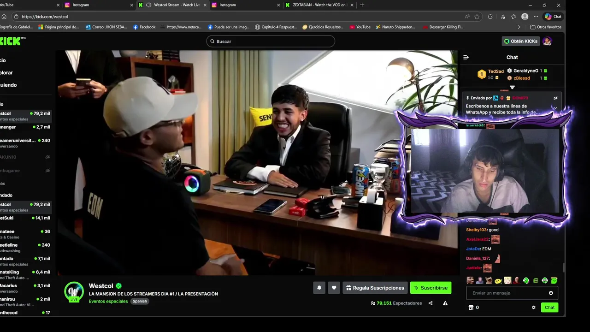
Task: Open sidebar channel with 14,1 mil viewers
Action: pos(25,218)
